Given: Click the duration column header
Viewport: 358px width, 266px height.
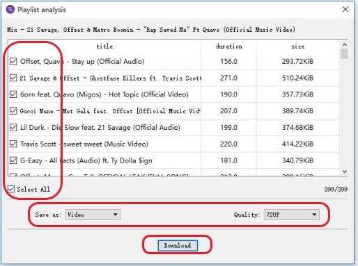Looking at the screenshot, I should point(229,47).
